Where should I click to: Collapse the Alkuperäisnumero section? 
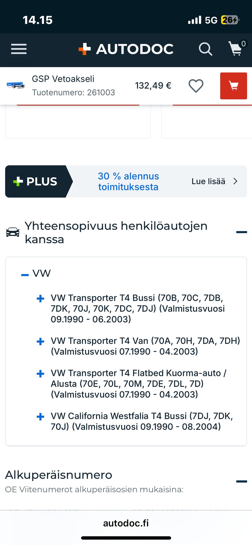click(241, 481)
